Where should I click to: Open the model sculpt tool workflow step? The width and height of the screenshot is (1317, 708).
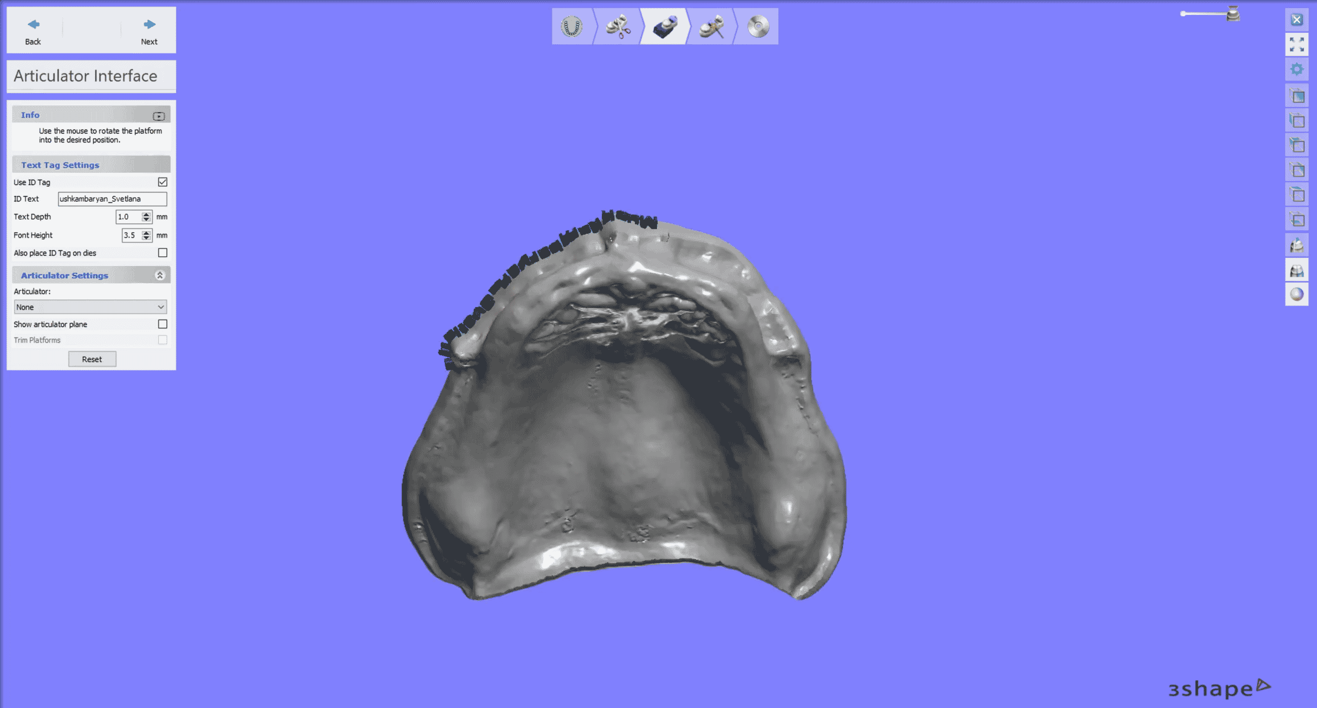tap(711, 26)
